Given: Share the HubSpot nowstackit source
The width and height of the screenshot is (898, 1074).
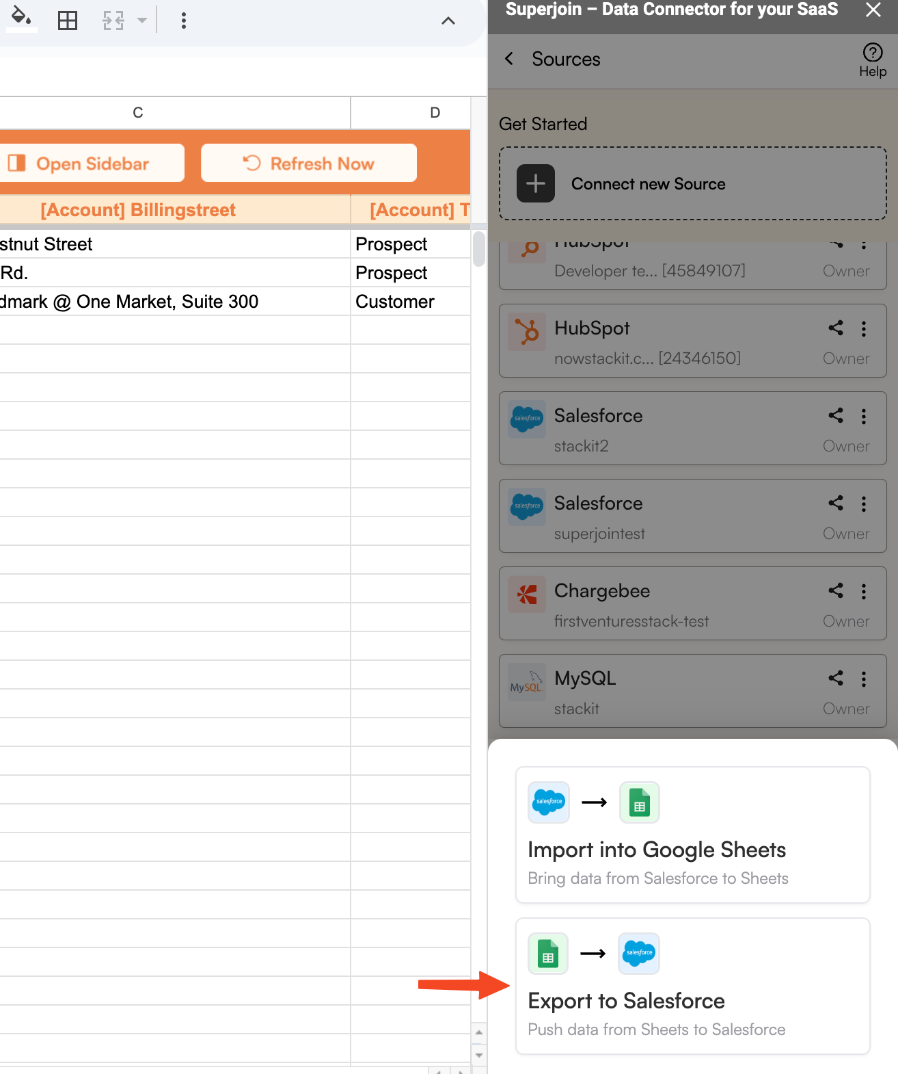Looking at the screenshot, I should (x=836, y=328).
